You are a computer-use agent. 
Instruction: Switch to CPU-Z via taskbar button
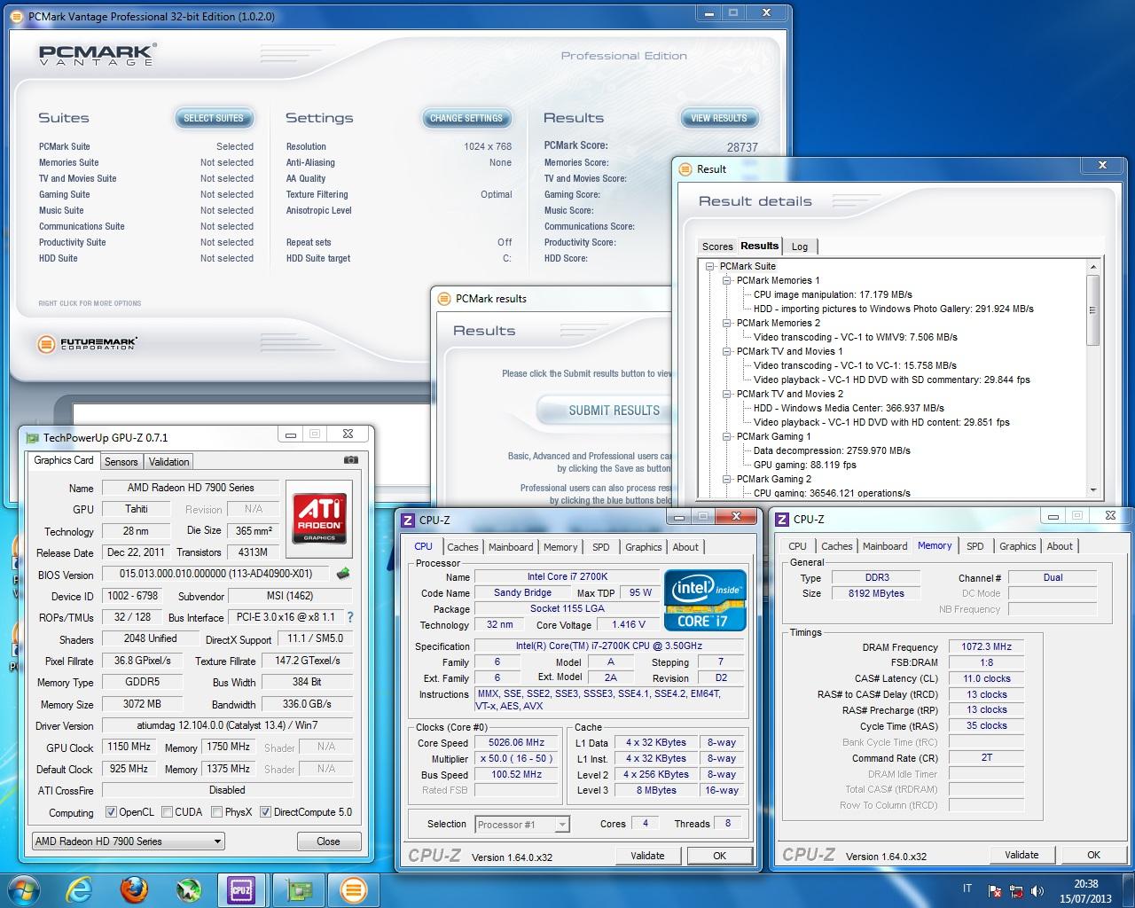(x=241, y=889)
